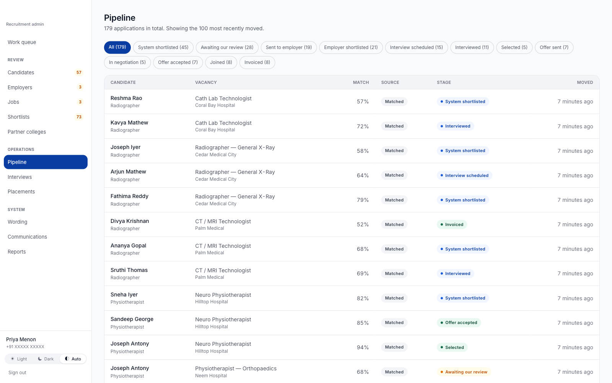Click Joseph Iyer's Matched source badge
The width and height of the screenshot is (612, 383).
click(x=394, y=151)
